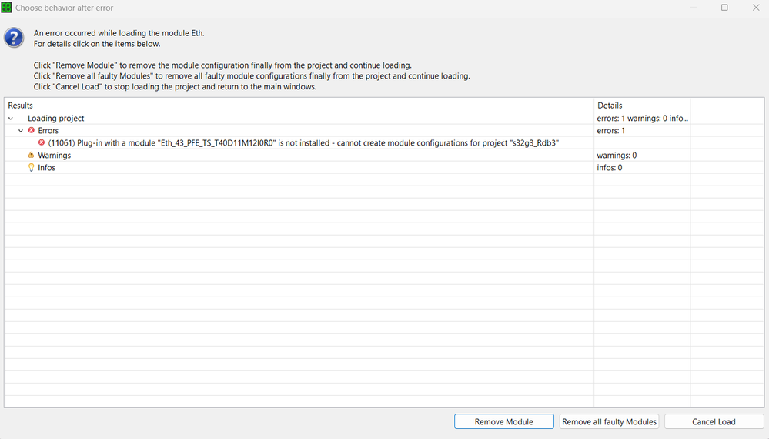The height and width of the screenshot is (439, 769).
Task: Click the application icon in title bar
Action: 7,8
